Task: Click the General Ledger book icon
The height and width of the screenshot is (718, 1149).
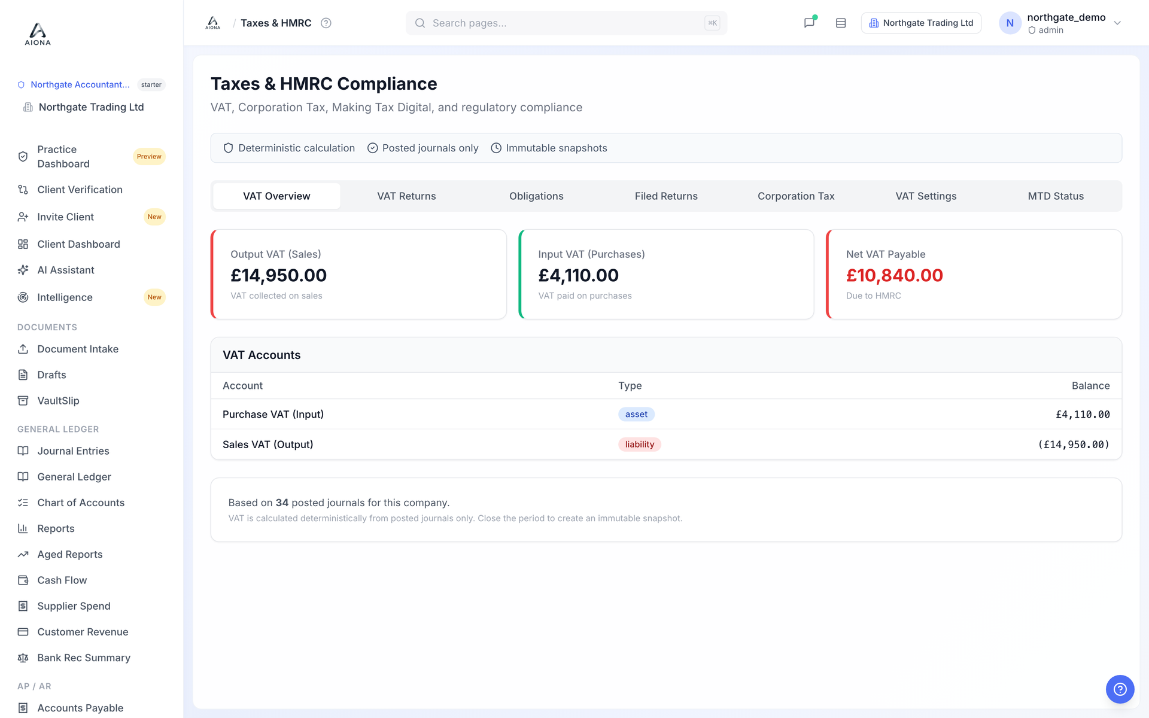Action: click(x=23, y=477)
